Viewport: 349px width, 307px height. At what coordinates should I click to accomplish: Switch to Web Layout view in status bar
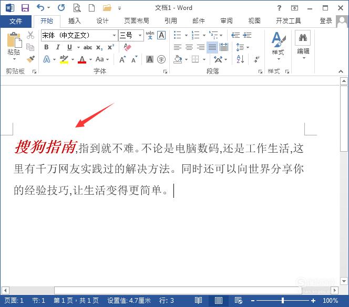[x=239, y=301]
